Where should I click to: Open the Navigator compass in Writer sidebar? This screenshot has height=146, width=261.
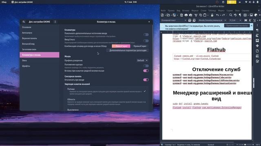click(x=257, y=46)
